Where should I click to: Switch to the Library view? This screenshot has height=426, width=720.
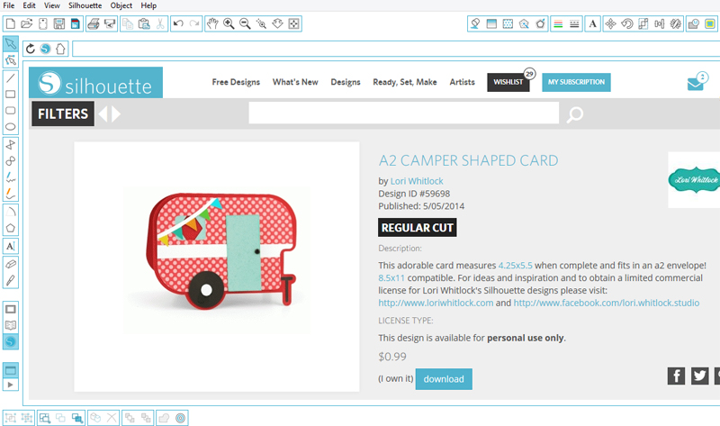click(11, 325)
